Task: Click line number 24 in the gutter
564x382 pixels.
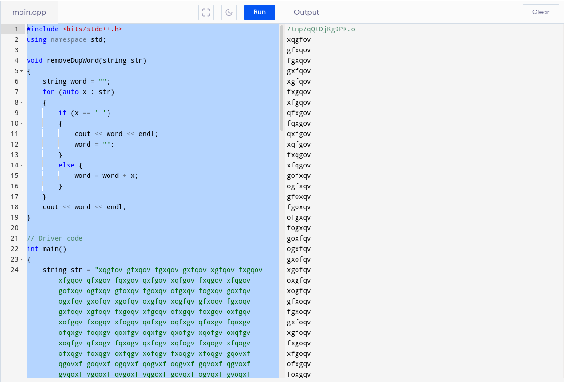Action: (x=14, y=270)
